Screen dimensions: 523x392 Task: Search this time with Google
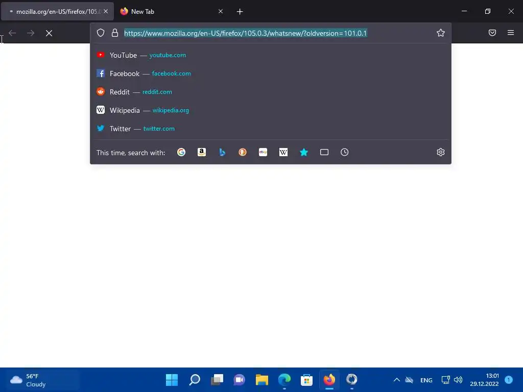(181, 152)
